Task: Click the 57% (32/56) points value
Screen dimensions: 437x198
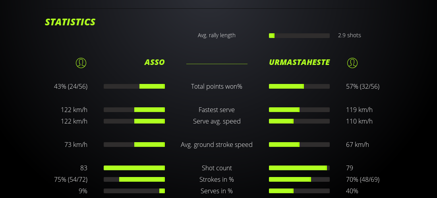Action: pyautogui.click(x=363, y=86)
